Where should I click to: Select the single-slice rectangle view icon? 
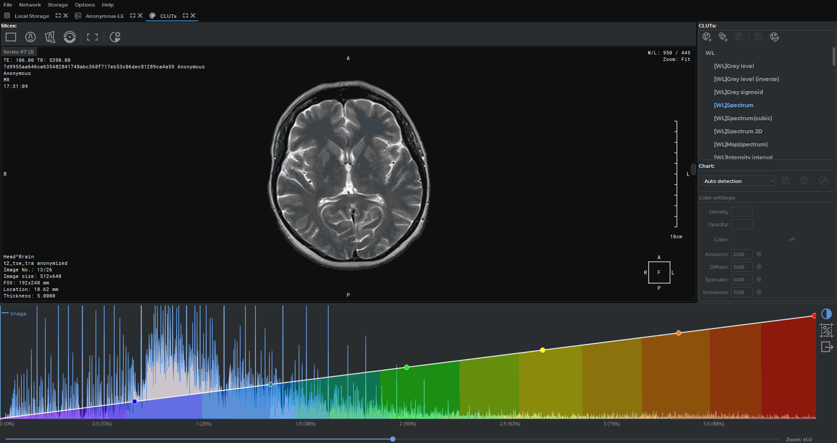point(11,37)
